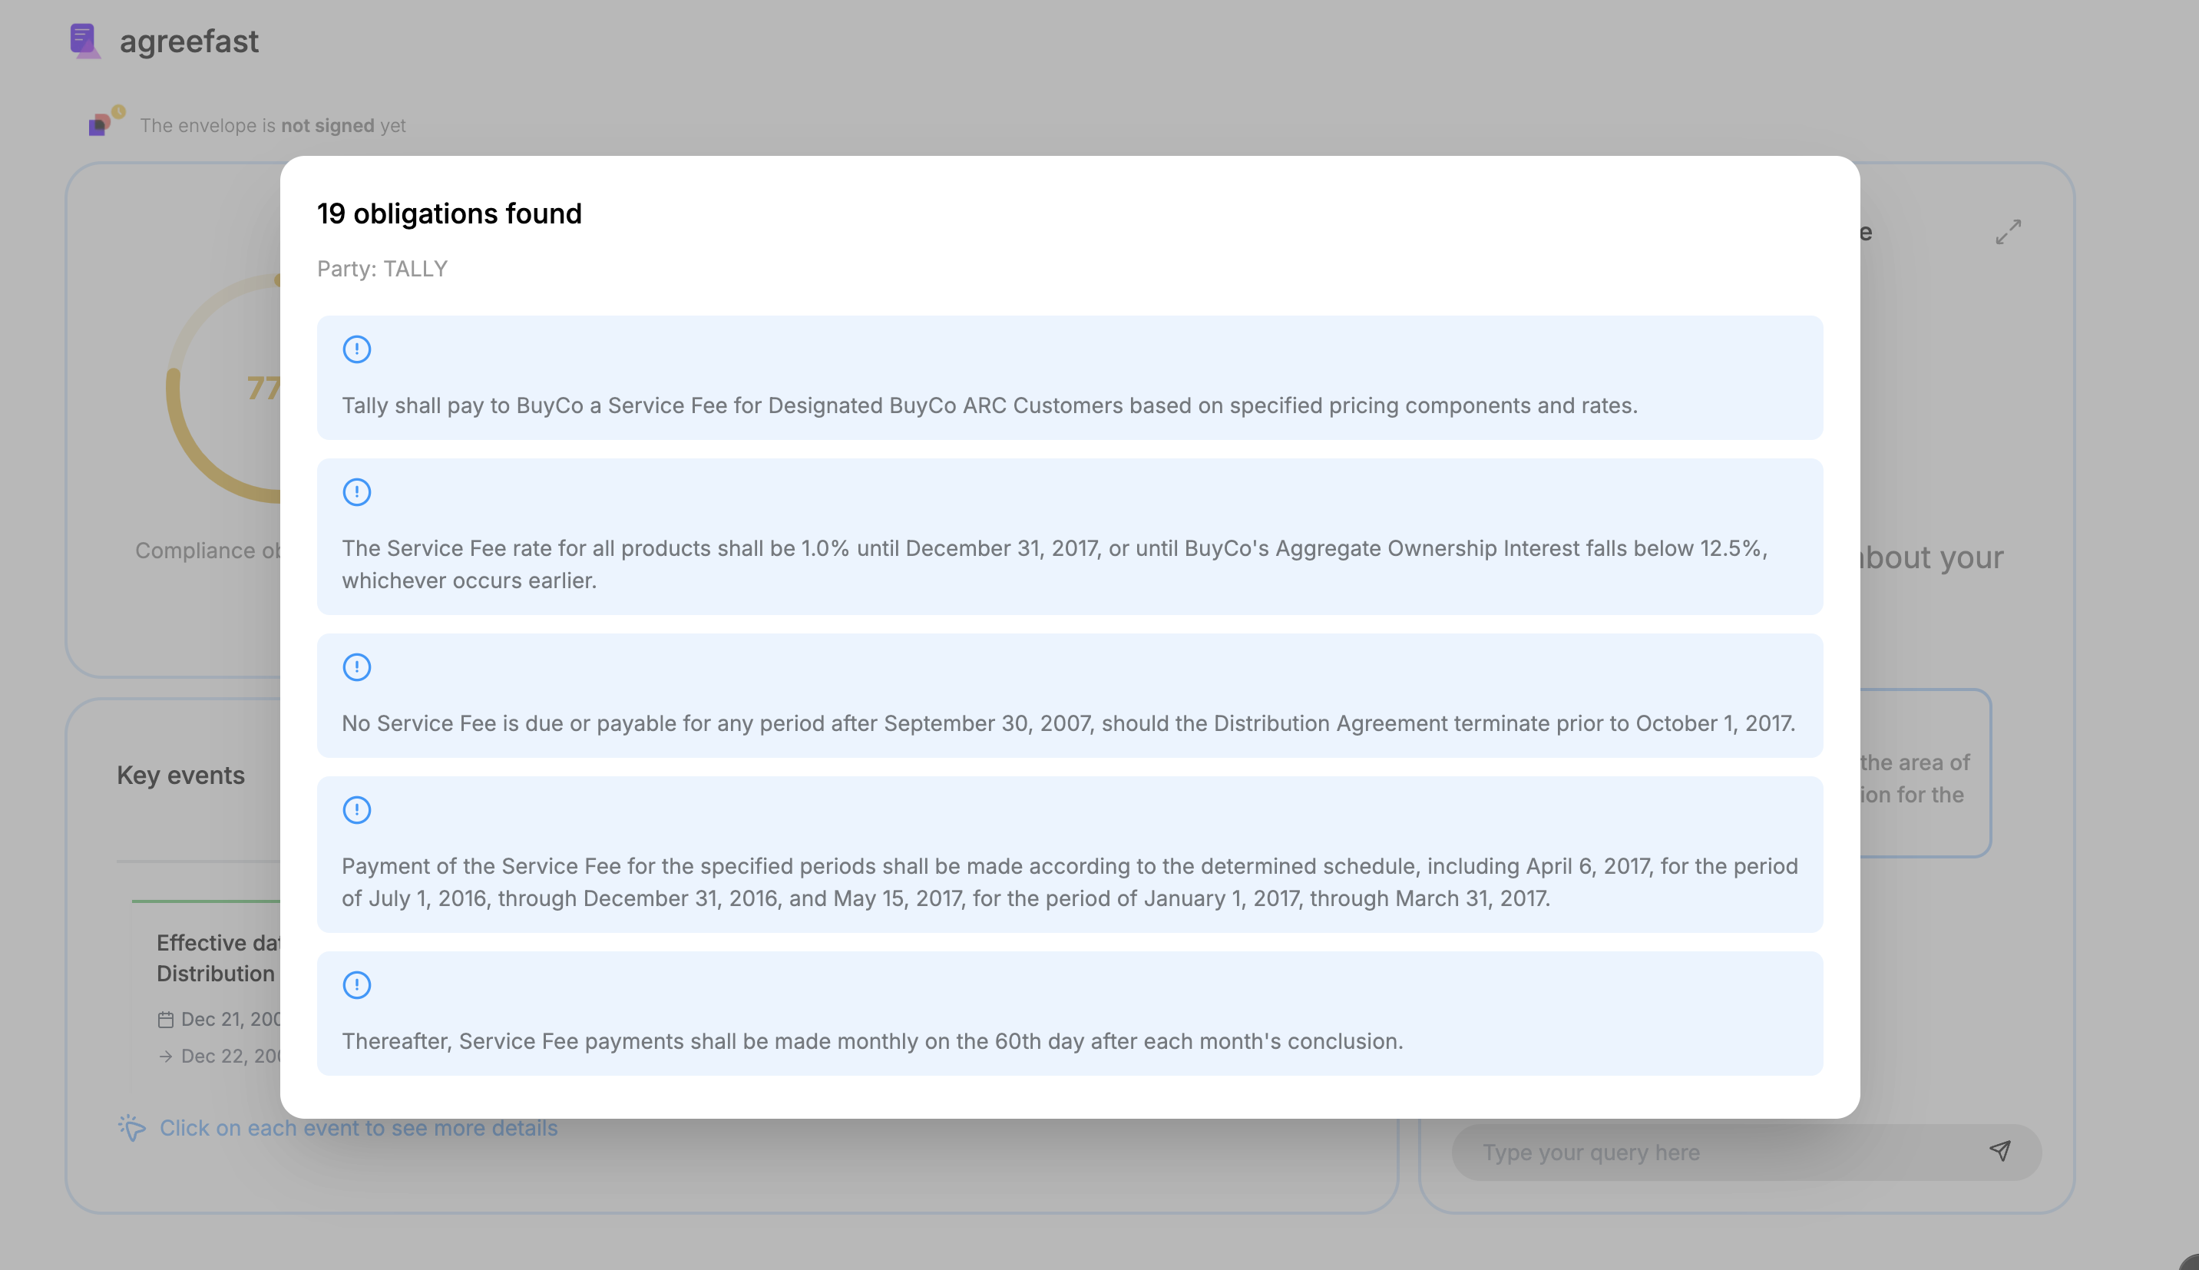
Task: Click the agreefast logo icon
Action: click(84, 41)
